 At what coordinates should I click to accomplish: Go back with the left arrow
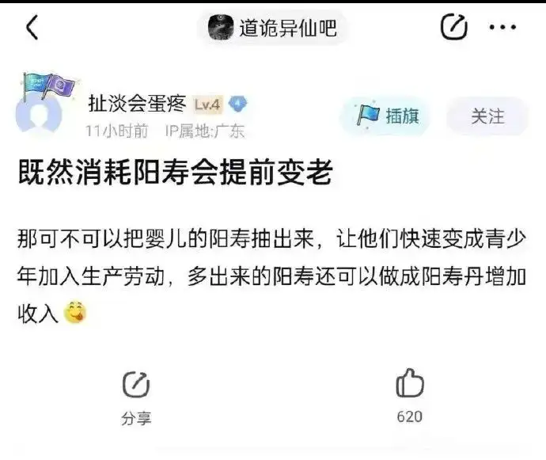coord(32,28)
